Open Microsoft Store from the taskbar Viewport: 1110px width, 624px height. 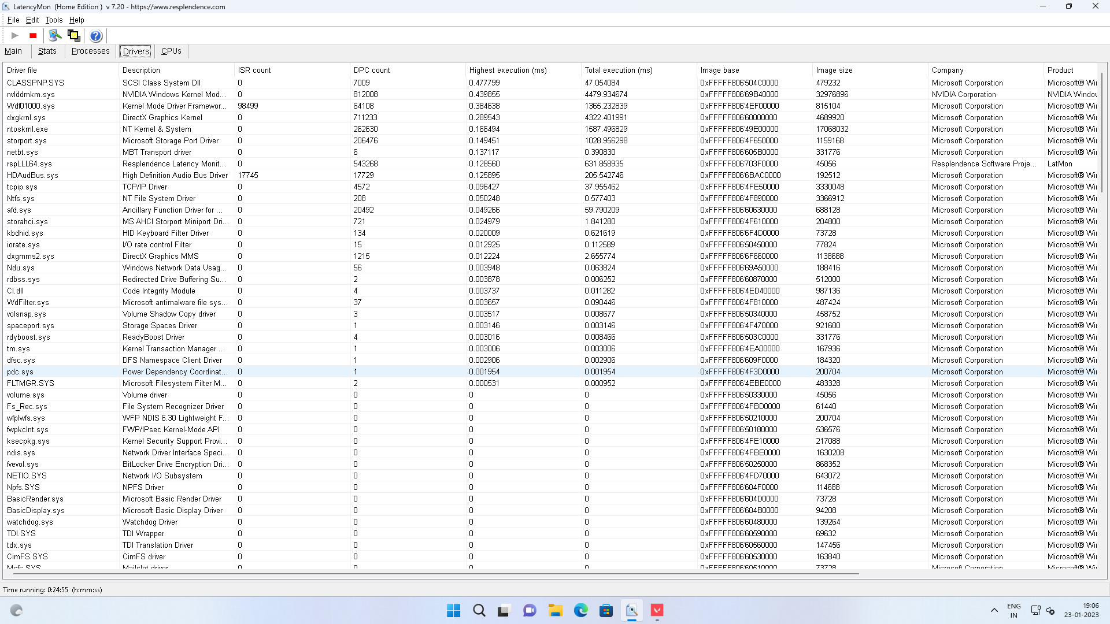(606, 610)
